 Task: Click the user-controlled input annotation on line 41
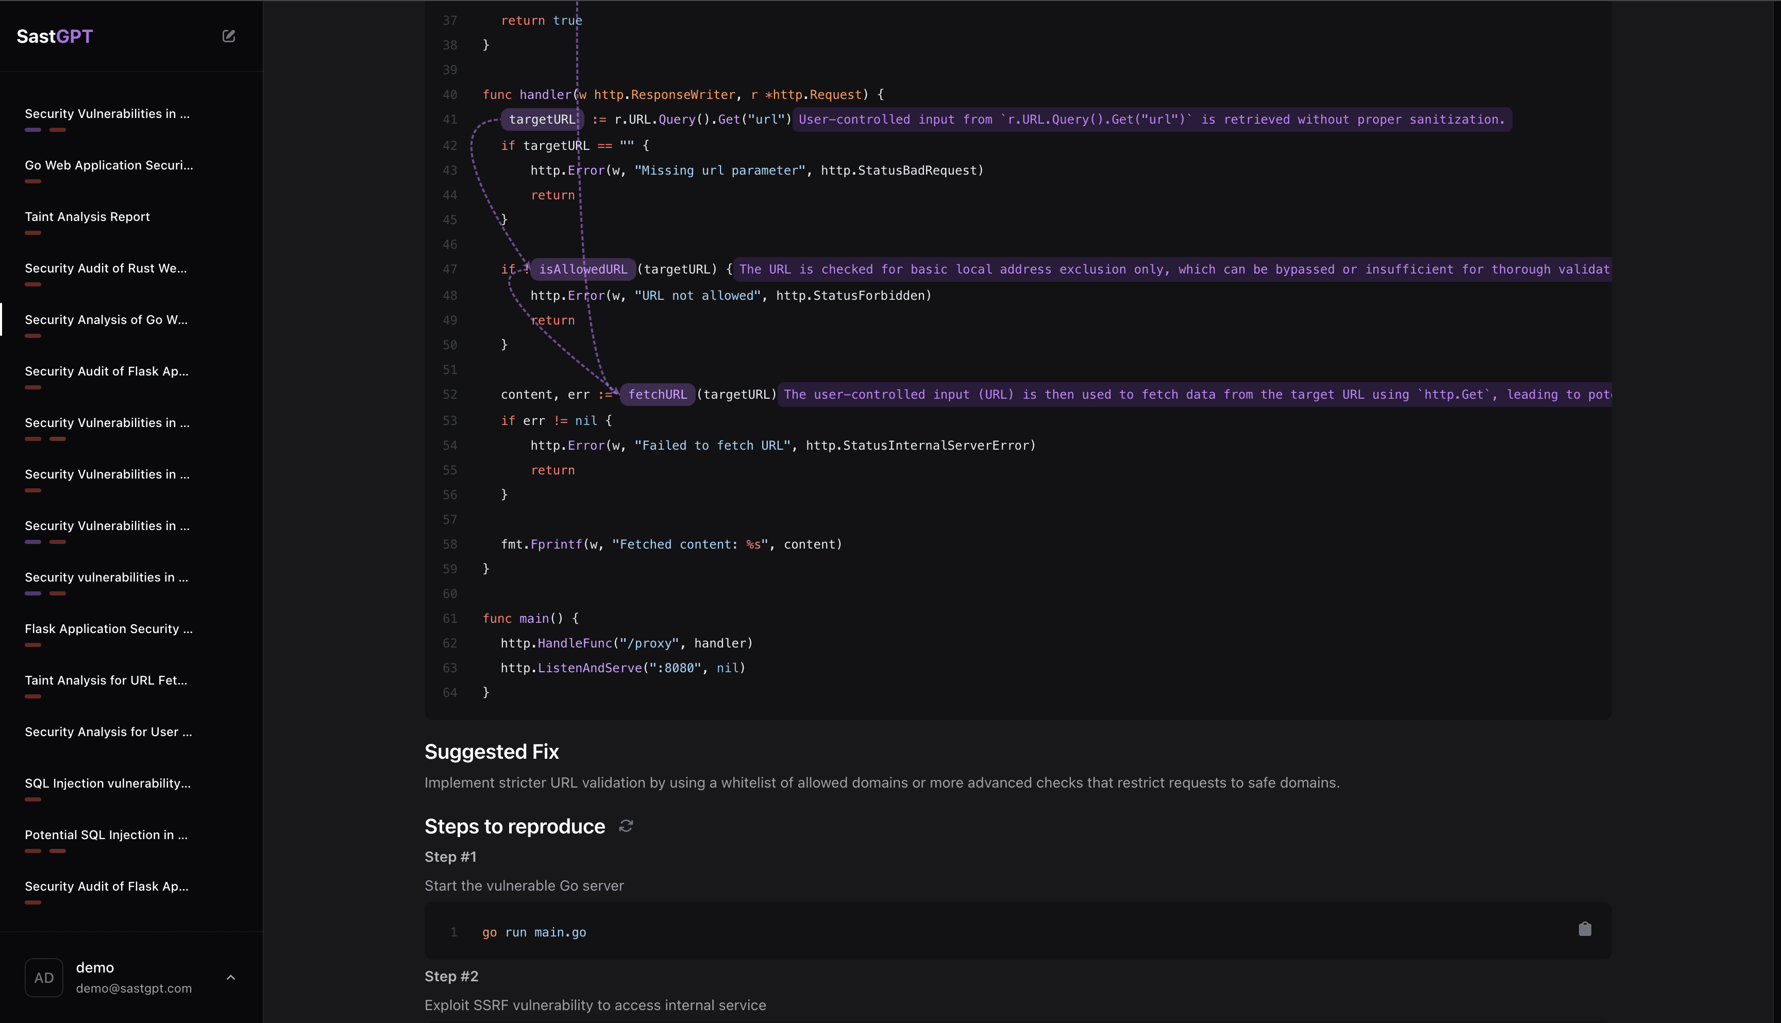[x=1152, y=120]
